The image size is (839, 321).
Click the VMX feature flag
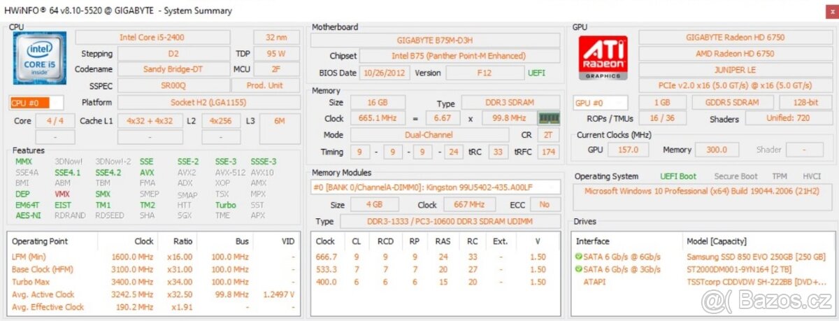(x=62, y=194)
